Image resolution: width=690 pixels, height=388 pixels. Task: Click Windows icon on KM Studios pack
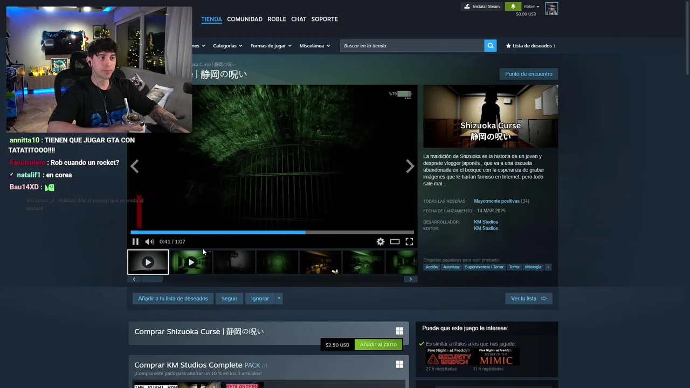pyautogui.click(x=399, y=364)
